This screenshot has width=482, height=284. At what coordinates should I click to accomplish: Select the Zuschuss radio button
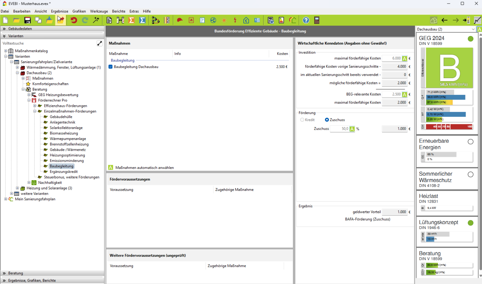327,120
